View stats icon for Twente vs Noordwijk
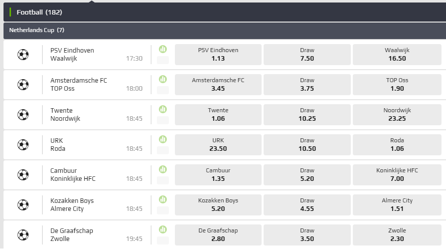 tap(163, 109)
